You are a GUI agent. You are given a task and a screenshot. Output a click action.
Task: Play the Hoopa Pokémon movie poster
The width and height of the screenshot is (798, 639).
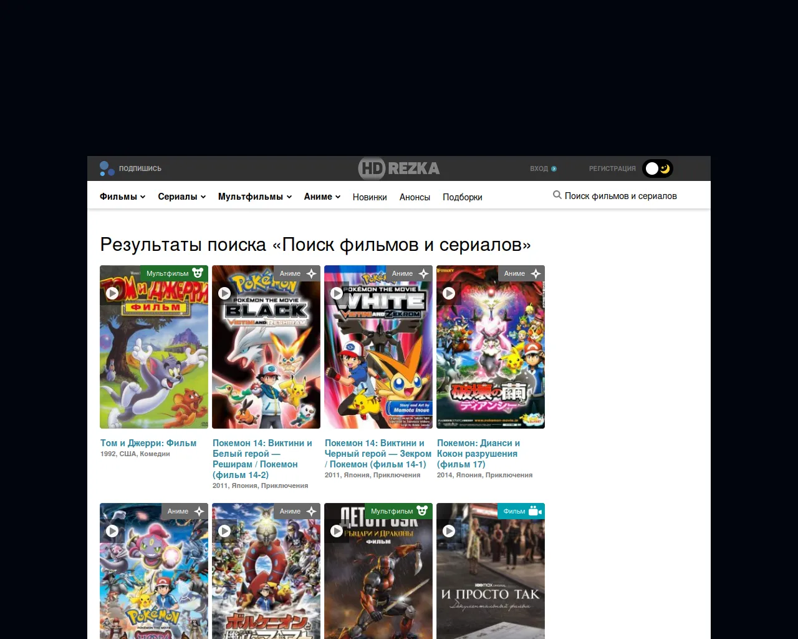click(x=112, y=530)
